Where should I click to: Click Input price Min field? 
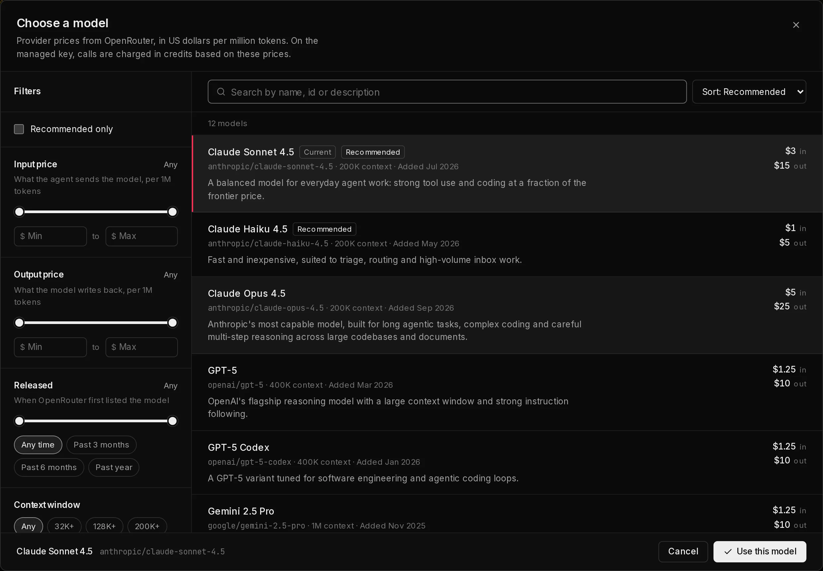tap(50, 236)
